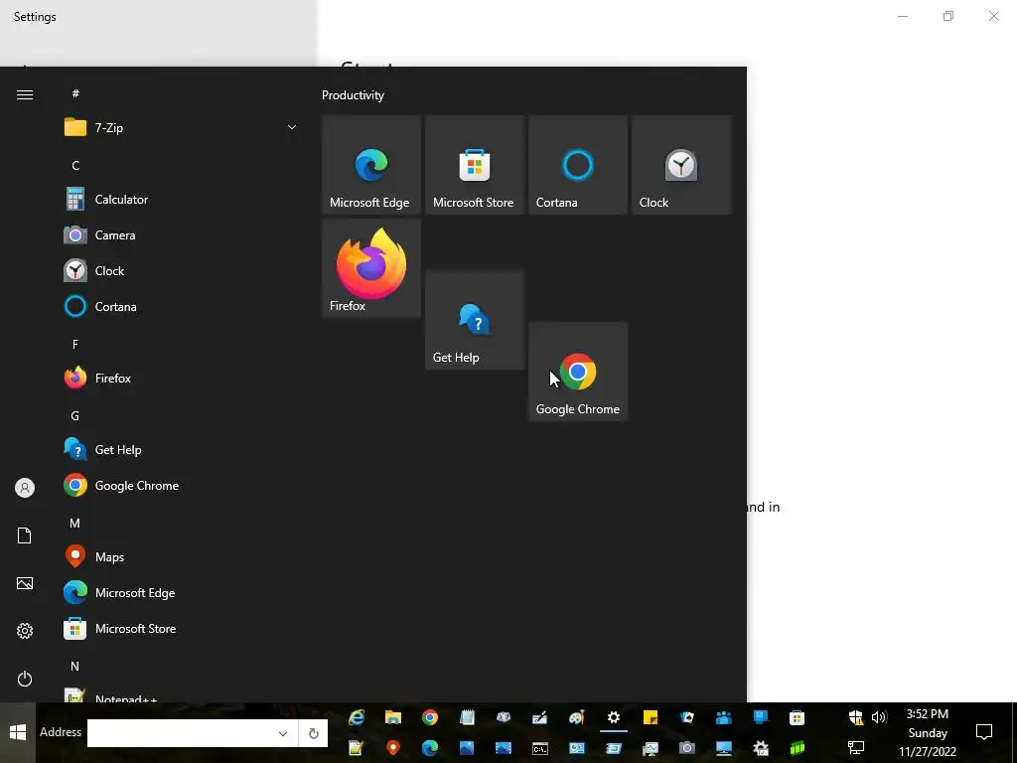Open the Get Help tile
This screenshot has height=763, width=1017.
474,320
